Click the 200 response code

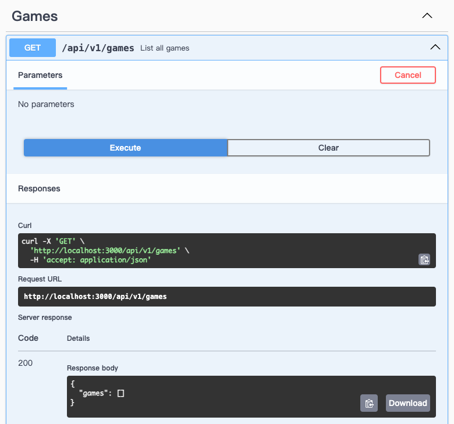[25, 363]
